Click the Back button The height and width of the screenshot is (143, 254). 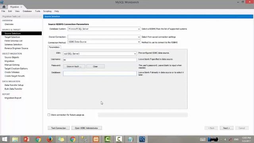[211, 128]
